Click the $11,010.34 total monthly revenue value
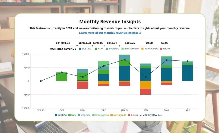The width and height of the screenshot is (219, 133). click(x=63, y=43)
